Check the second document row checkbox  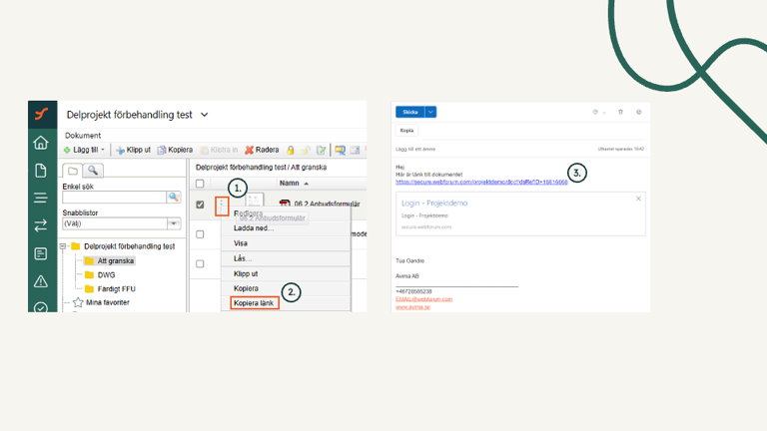point(200,234)
